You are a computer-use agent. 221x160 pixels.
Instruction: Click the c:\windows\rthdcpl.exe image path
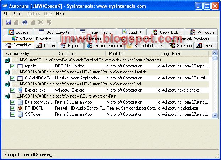coord(178,108)
